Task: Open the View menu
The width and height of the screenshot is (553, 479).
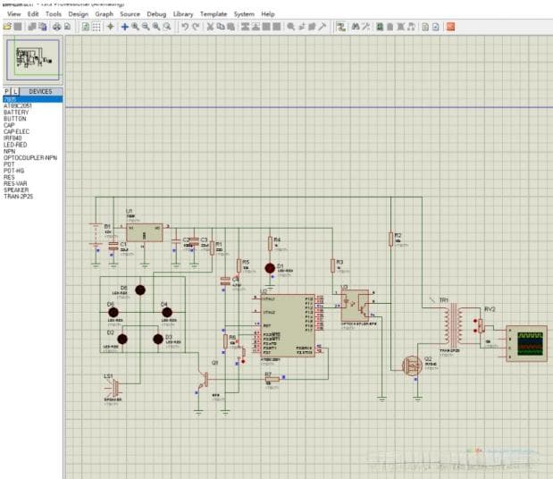Action: tap(13, 14)
